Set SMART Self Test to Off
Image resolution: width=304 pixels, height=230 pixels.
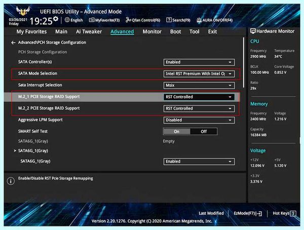click(x=204, y=132)
